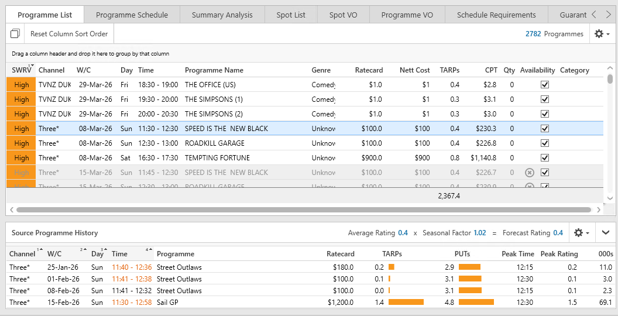Open the Summary Analysis tab
The image size is (618, 316).
coord(222,15)
